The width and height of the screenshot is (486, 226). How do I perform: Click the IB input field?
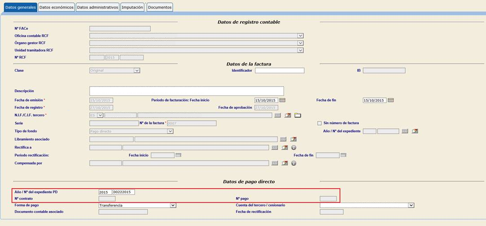tap(384, 70)
